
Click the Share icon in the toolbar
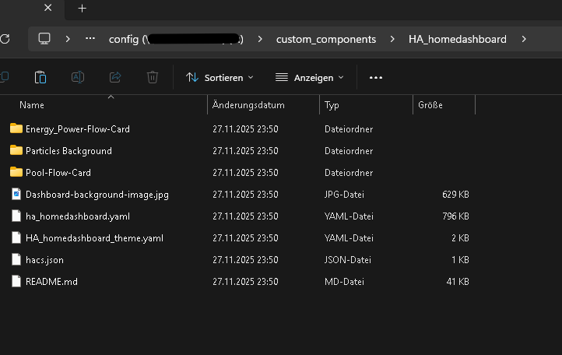click(115, 77)
